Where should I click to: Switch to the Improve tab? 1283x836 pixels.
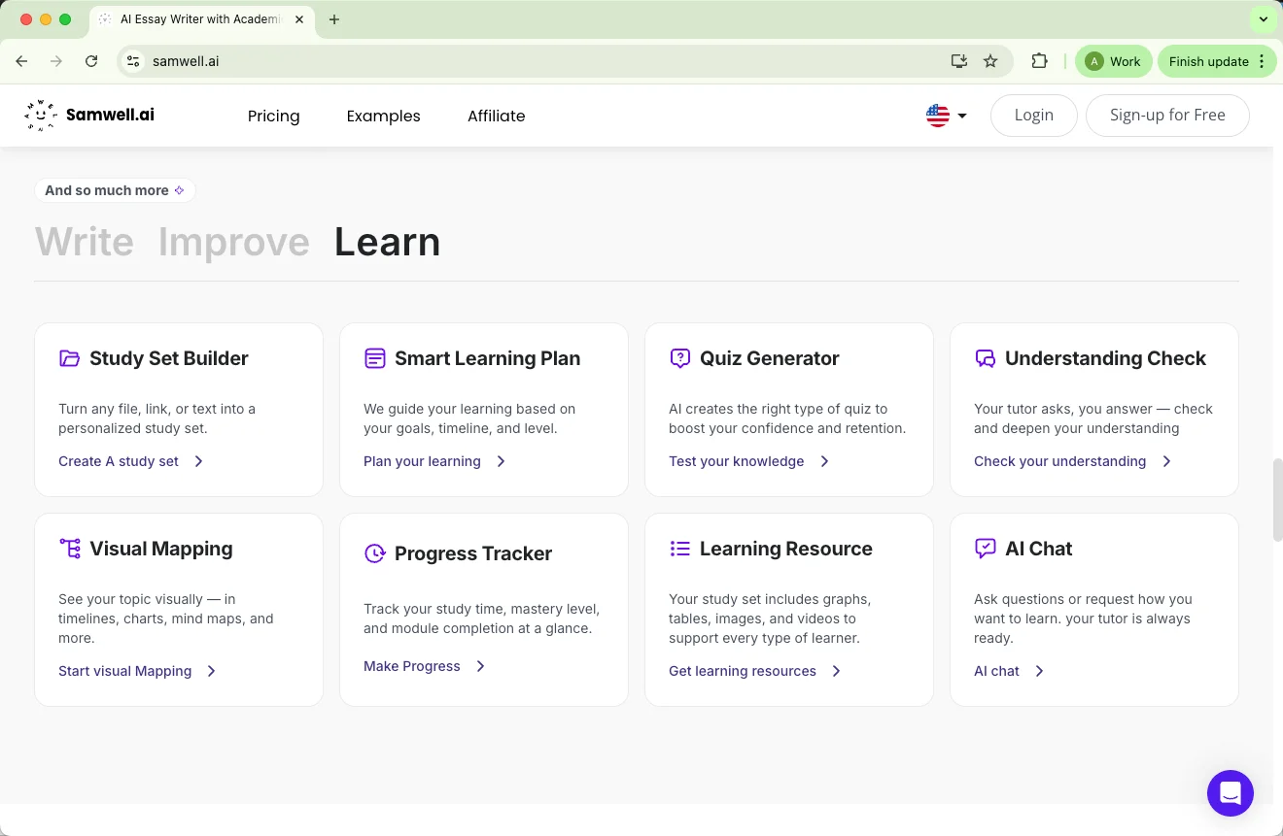coord(233,242)
